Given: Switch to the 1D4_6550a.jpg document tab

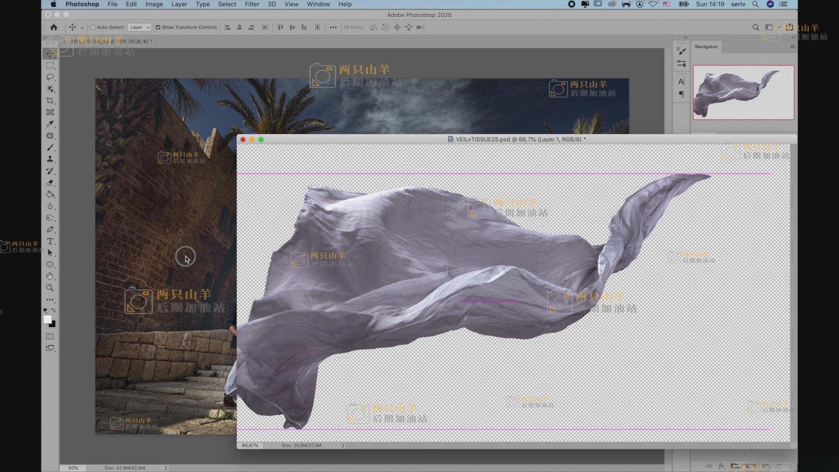Looking at the screenshot, I should (109, 42).
